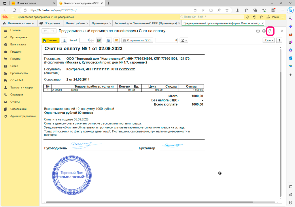Open the Еще dropdown menu
The image size is (295, 207).
point(269,40)
